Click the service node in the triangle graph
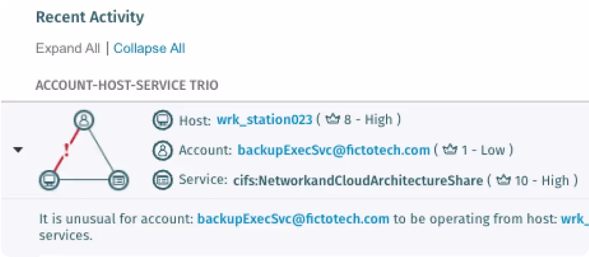The image size is (589, 257). click(119, 180)
